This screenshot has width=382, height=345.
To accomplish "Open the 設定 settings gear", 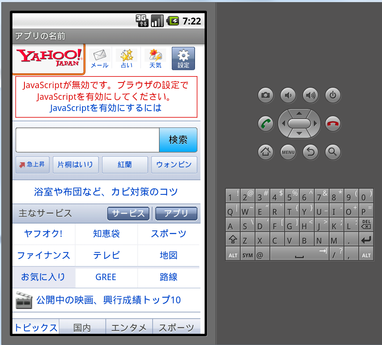I will click(183, 59).
